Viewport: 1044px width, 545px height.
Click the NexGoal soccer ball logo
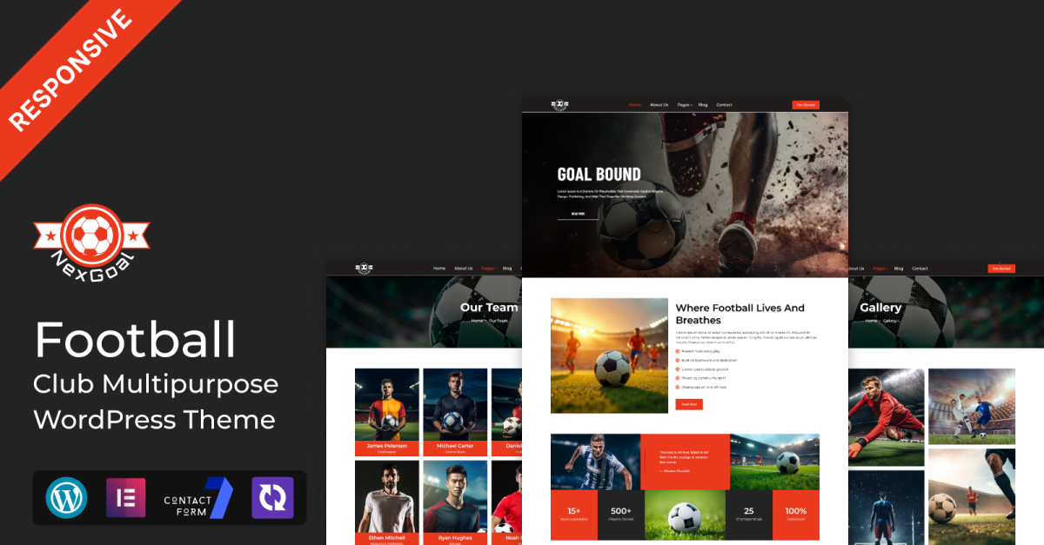91,235
